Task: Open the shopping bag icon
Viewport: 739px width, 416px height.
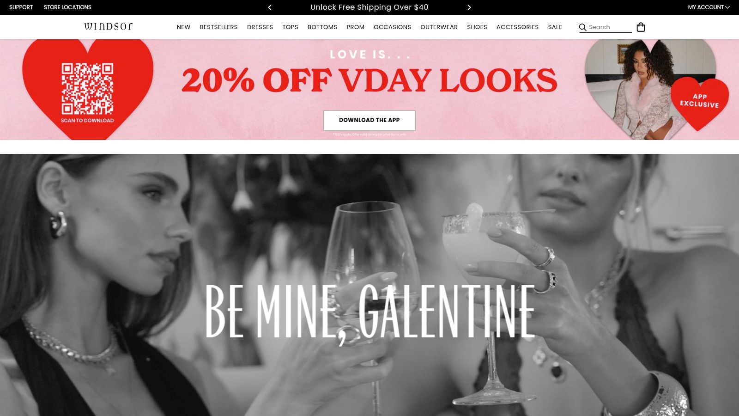Action: (x=641, y=27)
